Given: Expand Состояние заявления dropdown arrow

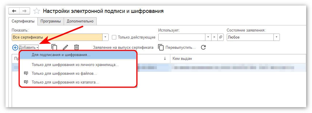Looking at the screenshot, I should (277, 37).
